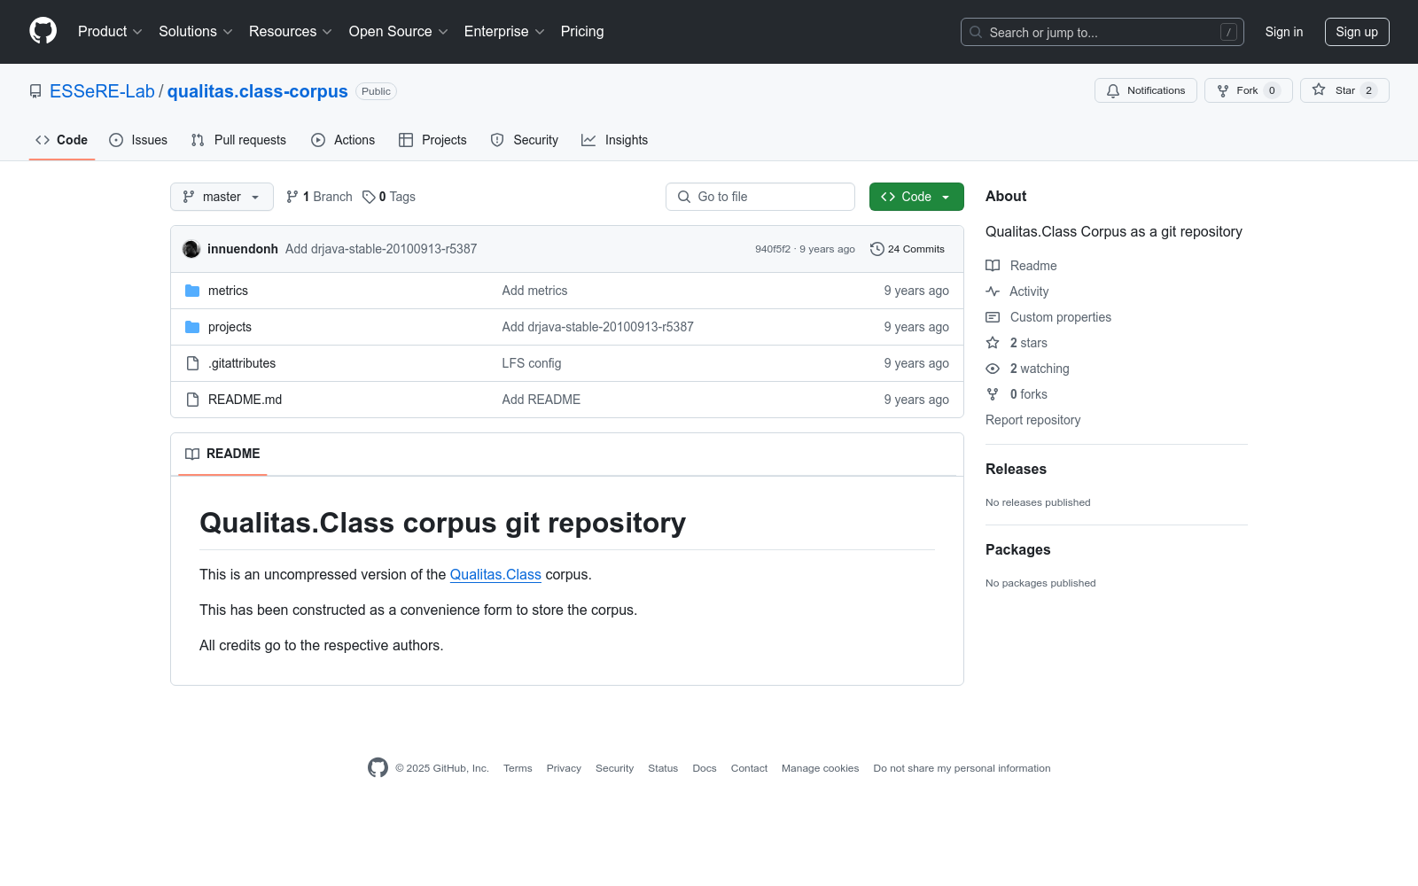Click the Sign up button
1418x886 pixels.
[1357, 32]
